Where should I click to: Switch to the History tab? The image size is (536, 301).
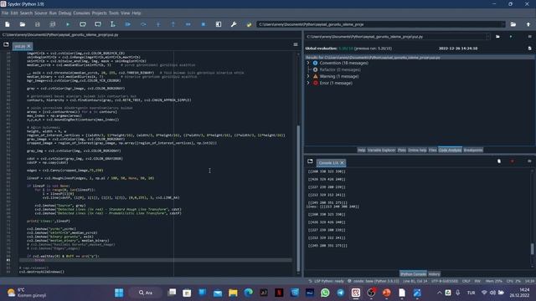(x=434, y=274)
